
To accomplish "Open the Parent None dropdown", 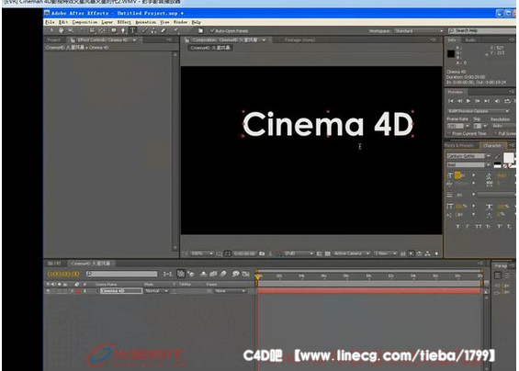I will click(230, 291).
